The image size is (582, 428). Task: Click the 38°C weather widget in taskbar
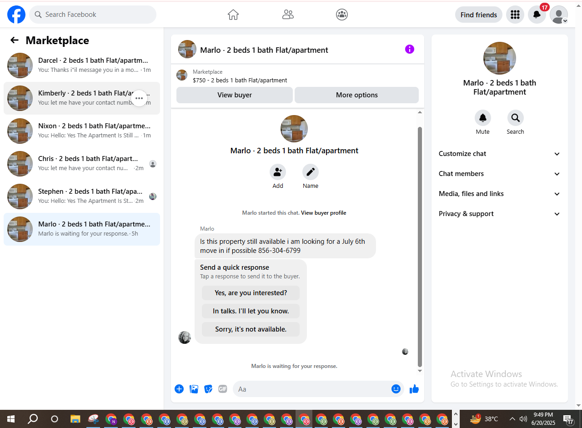[x=484, y=419]
